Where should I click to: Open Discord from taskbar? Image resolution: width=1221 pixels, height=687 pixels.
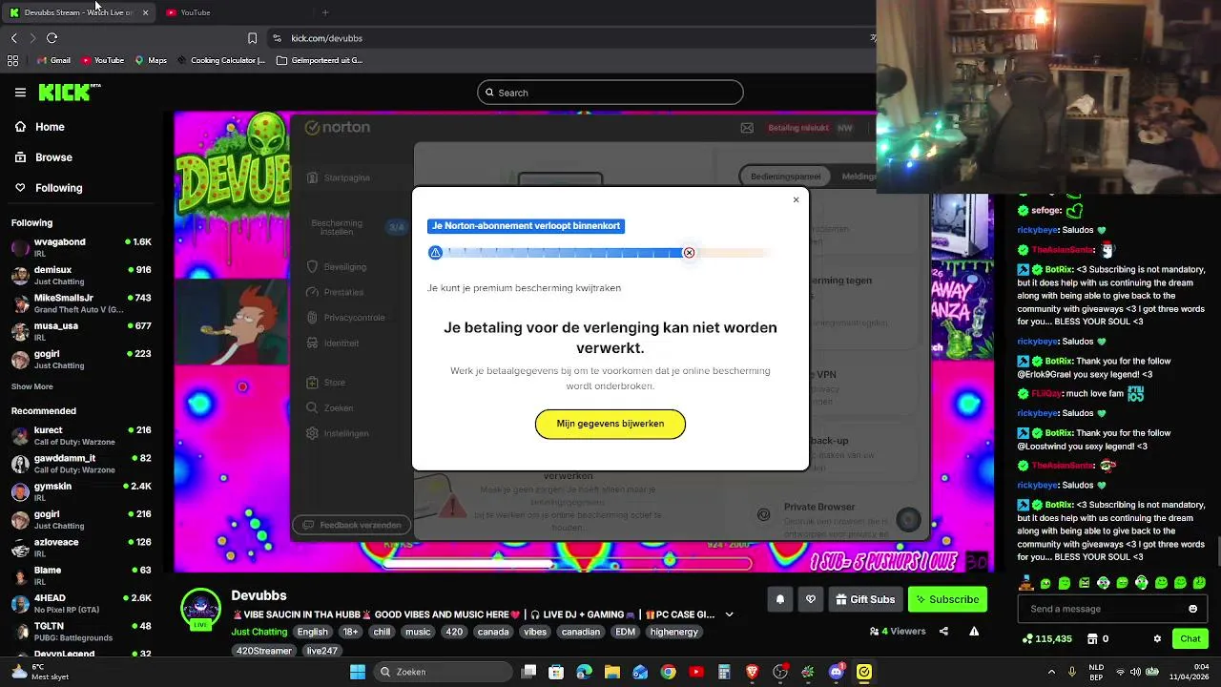pos(837,672)
